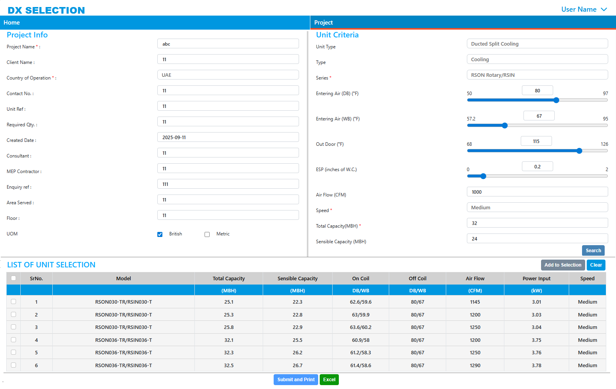Select row 1 checkbox for RSON030-TR at 1145 CFM
616x389 pixels.
[14, 302]
